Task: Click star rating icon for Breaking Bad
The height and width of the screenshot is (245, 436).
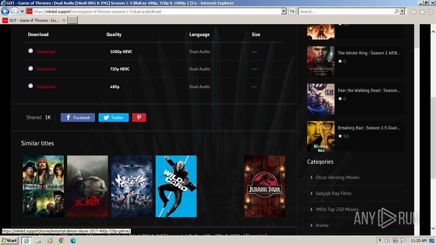Action: 340,136
